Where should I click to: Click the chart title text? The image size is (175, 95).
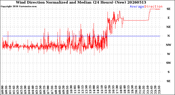coord(81,2)
